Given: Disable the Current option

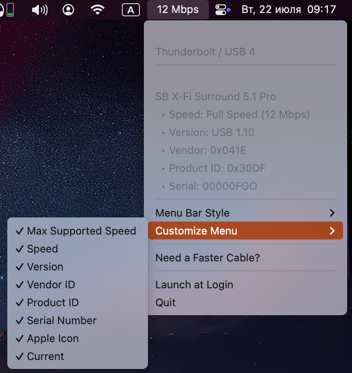Looking at the screenshot, I should [77, 356].
